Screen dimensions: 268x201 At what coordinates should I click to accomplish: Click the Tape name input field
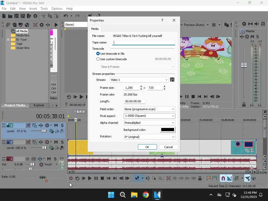[144, 43]
